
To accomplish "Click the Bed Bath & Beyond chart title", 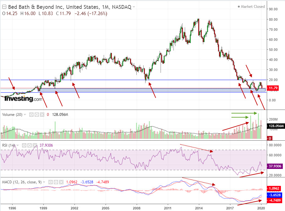I will [x=70, y=7].
